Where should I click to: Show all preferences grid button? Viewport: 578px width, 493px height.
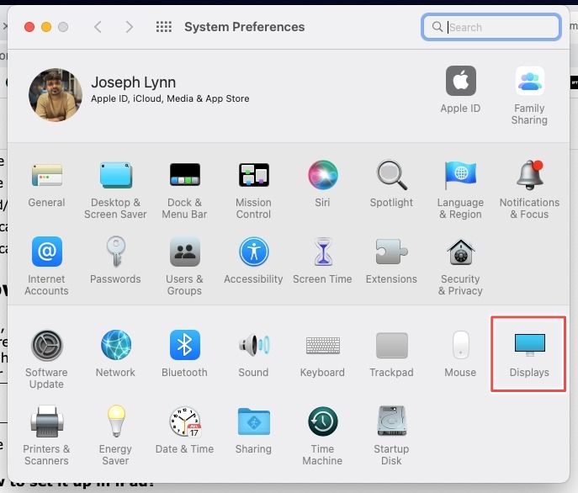click(164, 27)
